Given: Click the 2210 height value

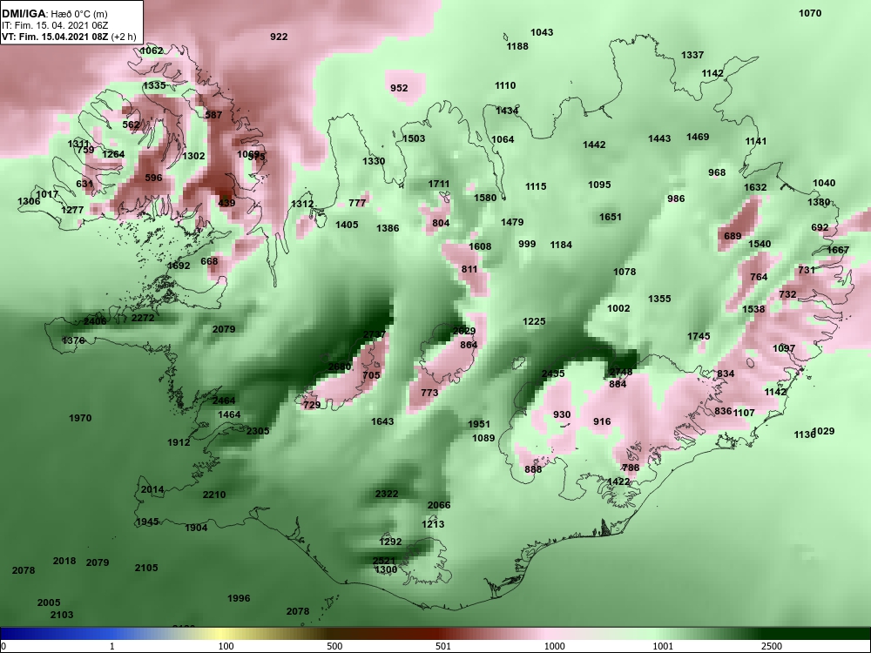Looking at the screenshot, I should coord(214,495).
